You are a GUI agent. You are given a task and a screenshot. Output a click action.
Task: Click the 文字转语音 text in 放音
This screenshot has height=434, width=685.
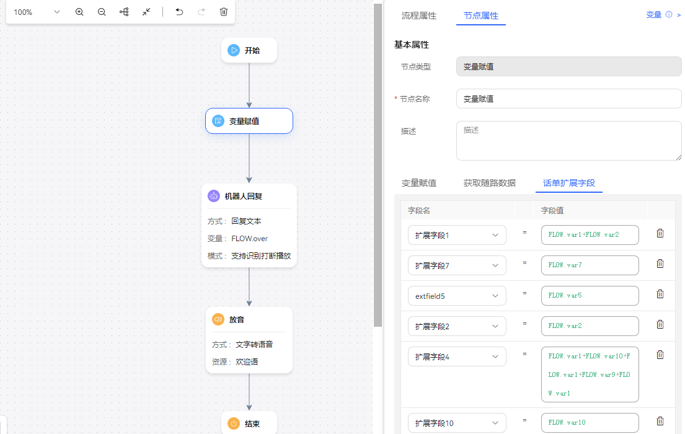point(254,344)
